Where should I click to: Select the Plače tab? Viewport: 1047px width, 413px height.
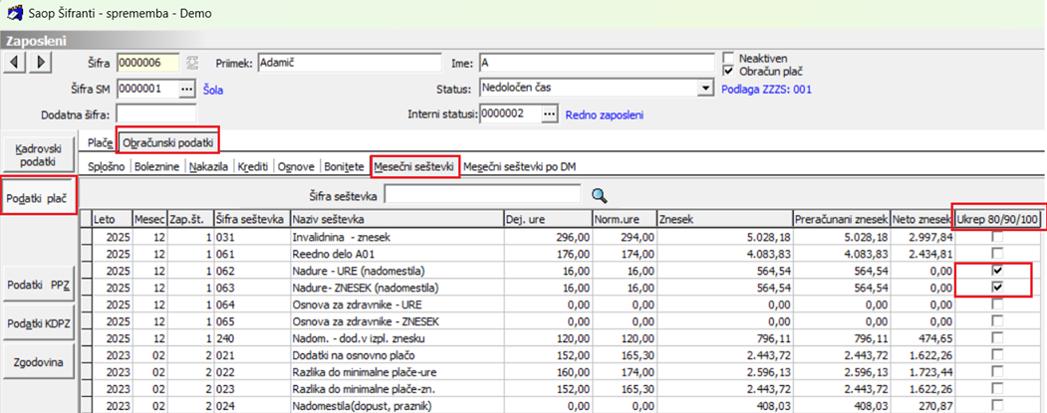point(99,142)
